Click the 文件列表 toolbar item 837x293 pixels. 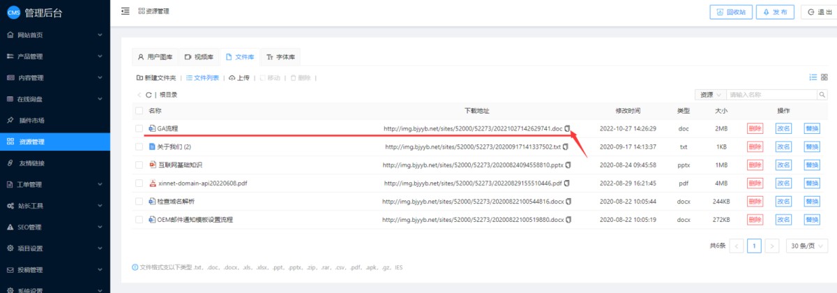pos(202,77)
